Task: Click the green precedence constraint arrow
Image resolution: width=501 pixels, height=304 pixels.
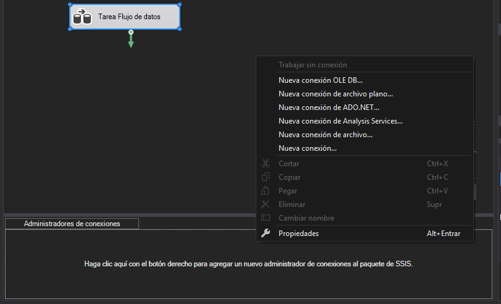Action: [131, 39]
